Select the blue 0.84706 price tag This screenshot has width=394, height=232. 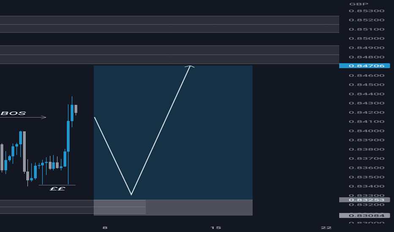364,66
